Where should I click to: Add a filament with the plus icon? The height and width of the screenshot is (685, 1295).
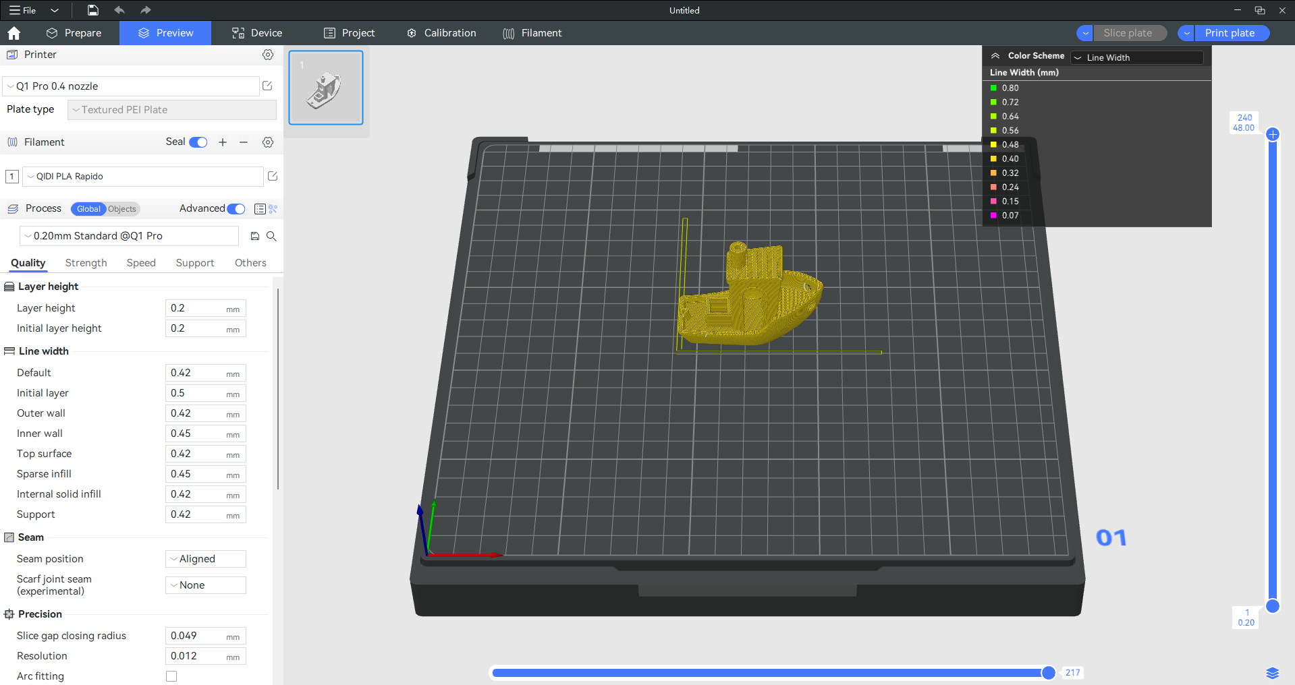coord(223,142)
